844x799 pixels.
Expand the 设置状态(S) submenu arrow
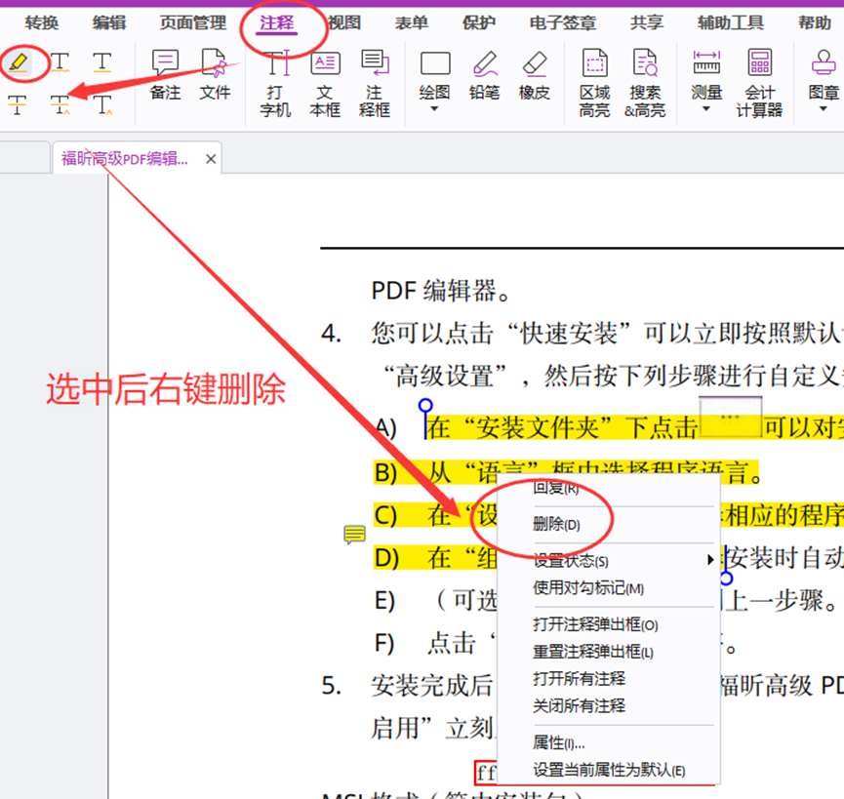pyautogui.click(x=710, y=560)
